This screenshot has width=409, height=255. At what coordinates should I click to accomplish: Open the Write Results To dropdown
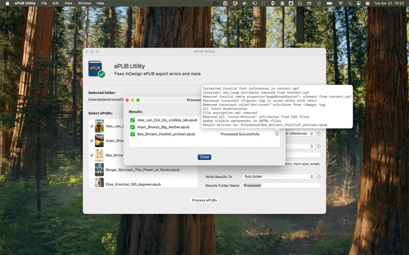point(278,177)
